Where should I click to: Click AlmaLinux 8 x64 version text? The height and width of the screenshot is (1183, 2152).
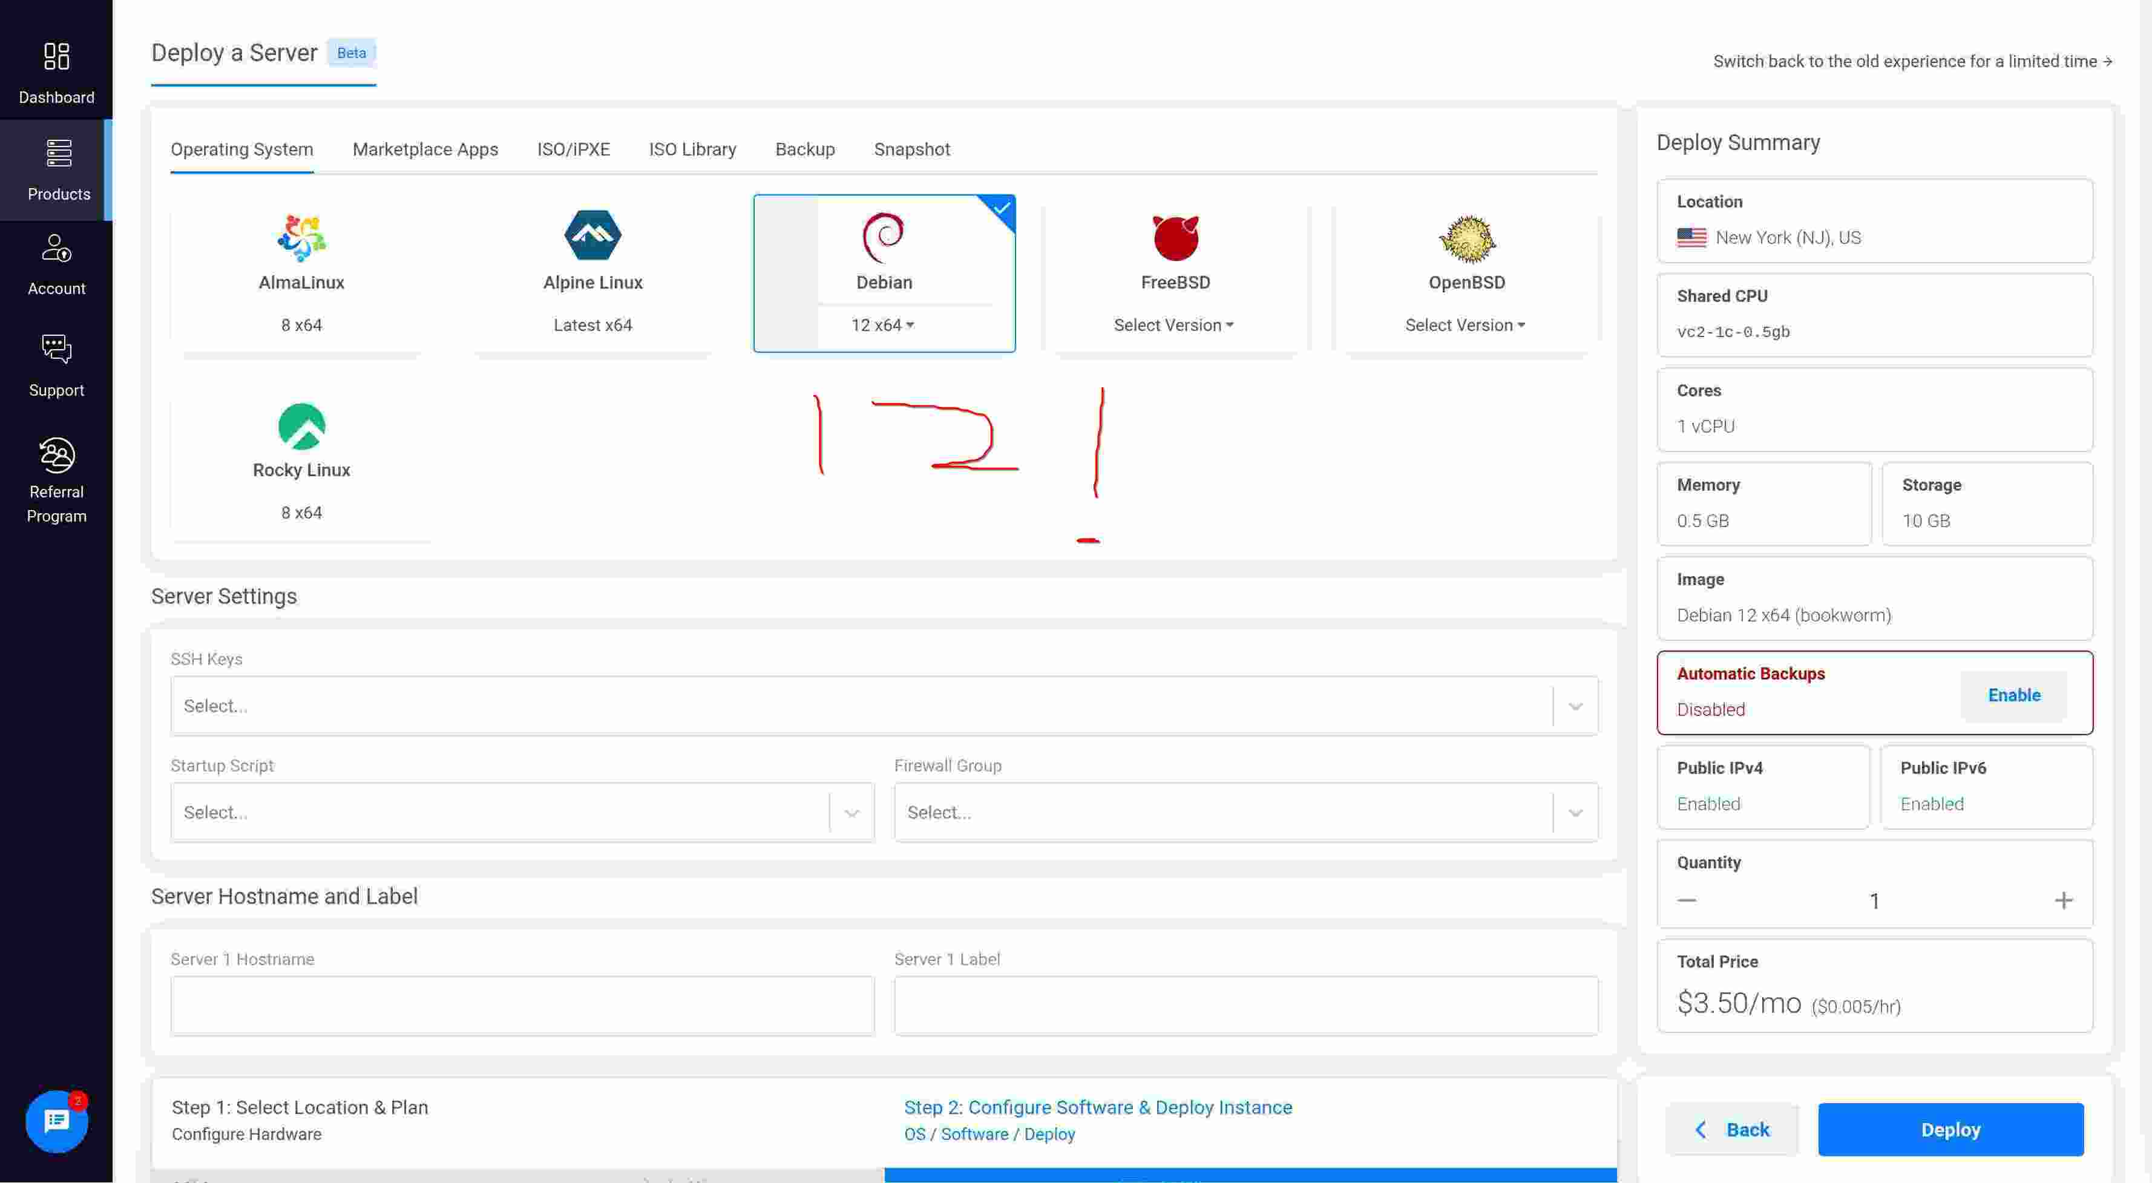pos(301,325)
